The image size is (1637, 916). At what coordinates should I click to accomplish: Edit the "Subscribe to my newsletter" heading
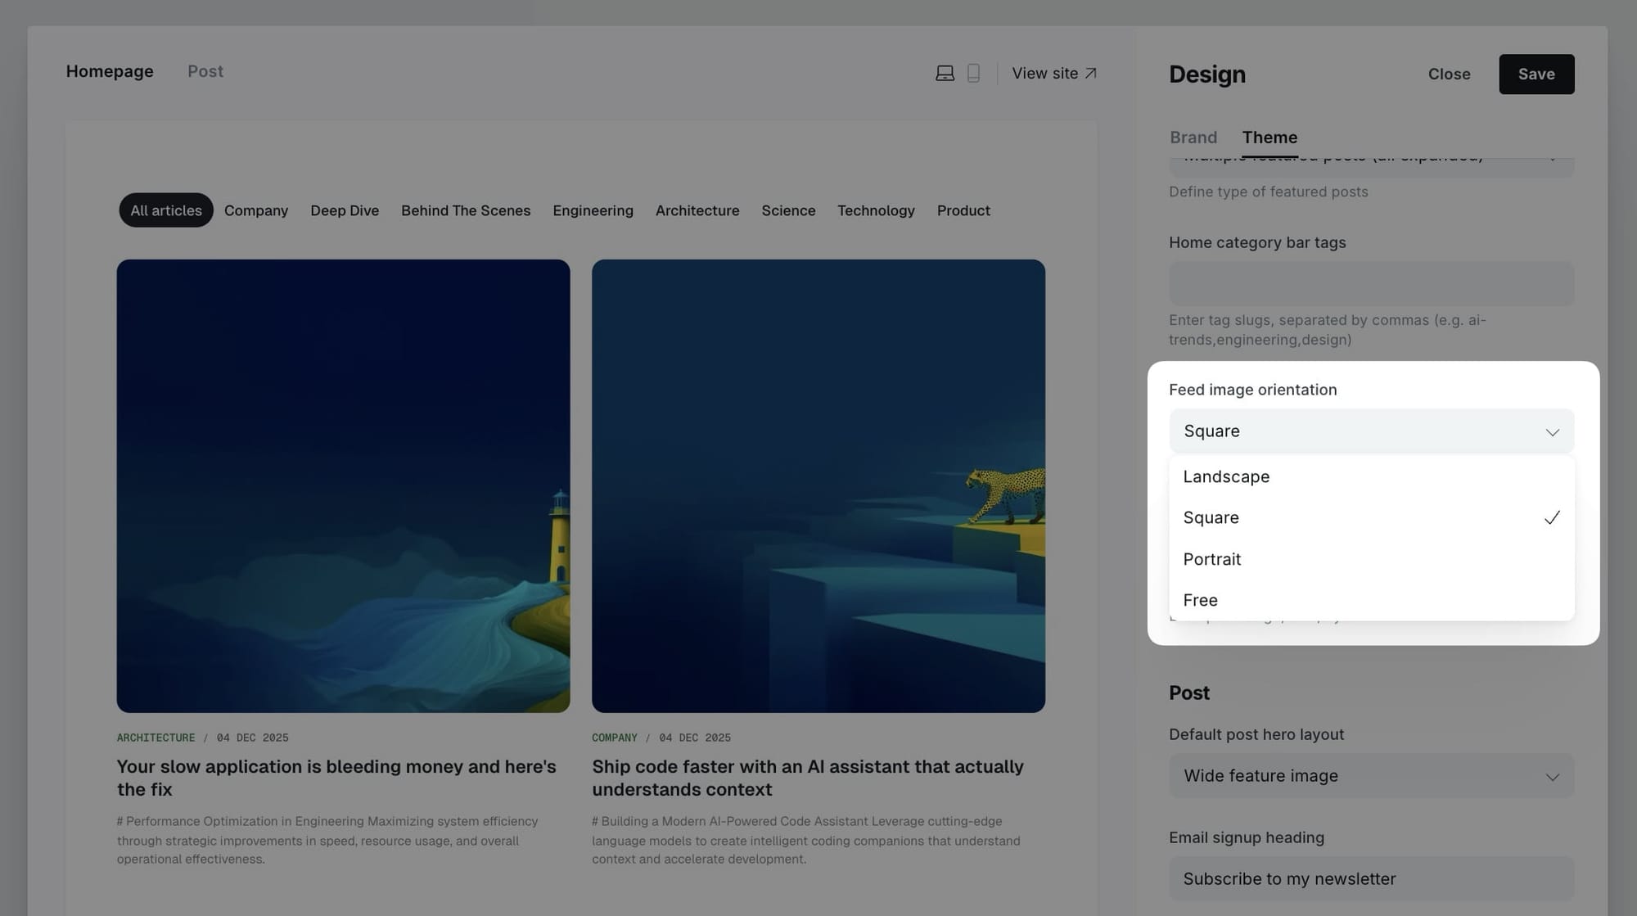click(1371, 878)
